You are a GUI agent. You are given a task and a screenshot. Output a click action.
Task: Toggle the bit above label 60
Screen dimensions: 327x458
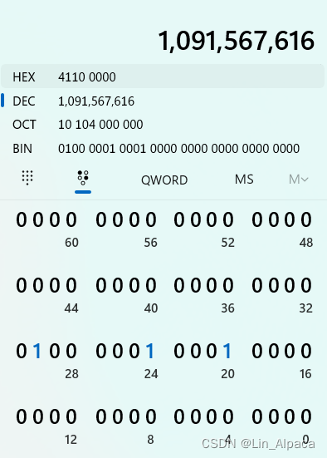click(x=71, y=219)
